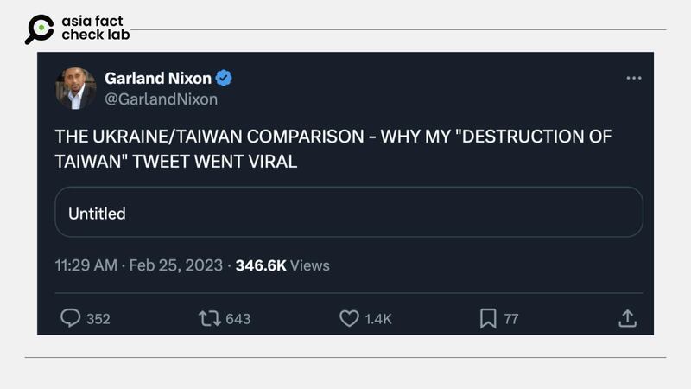Click the Garland Nixon display name
The width and height of the screenshot is (691, 389).
tap(157, 79)
